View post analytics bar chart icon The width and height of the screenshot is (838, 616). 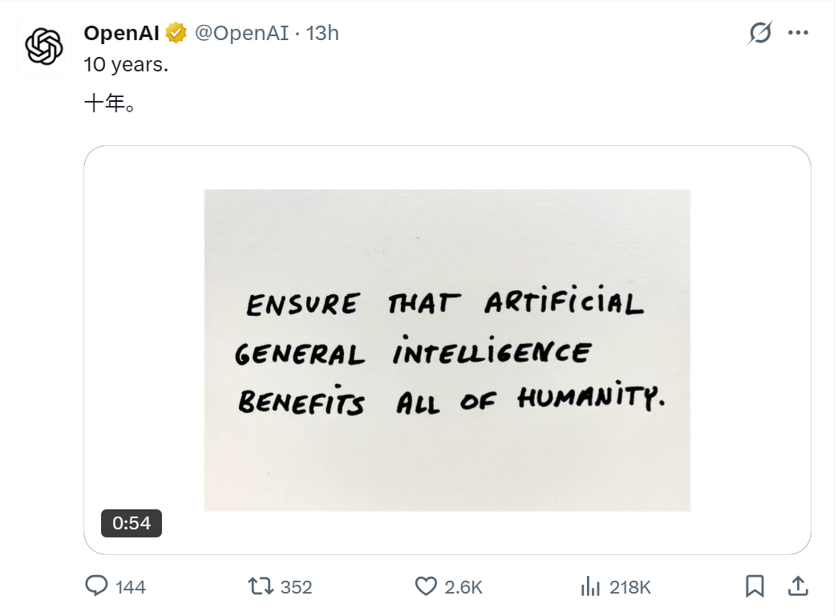point(590,586)
